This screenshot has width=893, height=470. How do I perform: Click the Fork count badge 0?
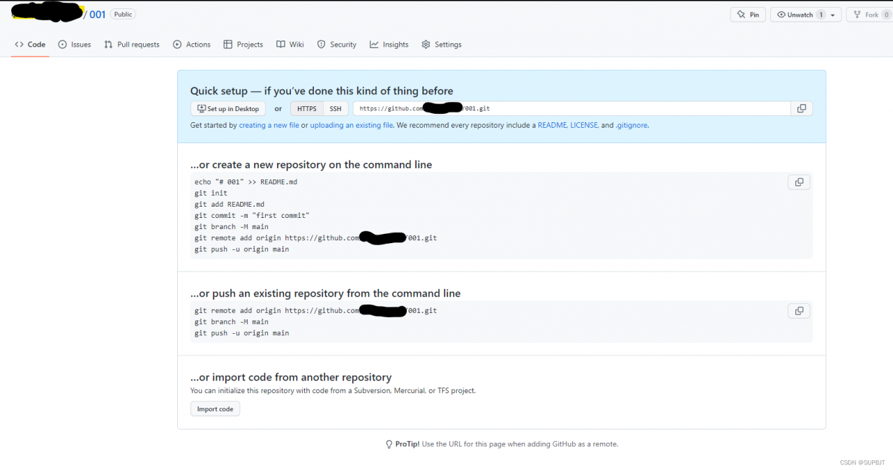[886, 15]
